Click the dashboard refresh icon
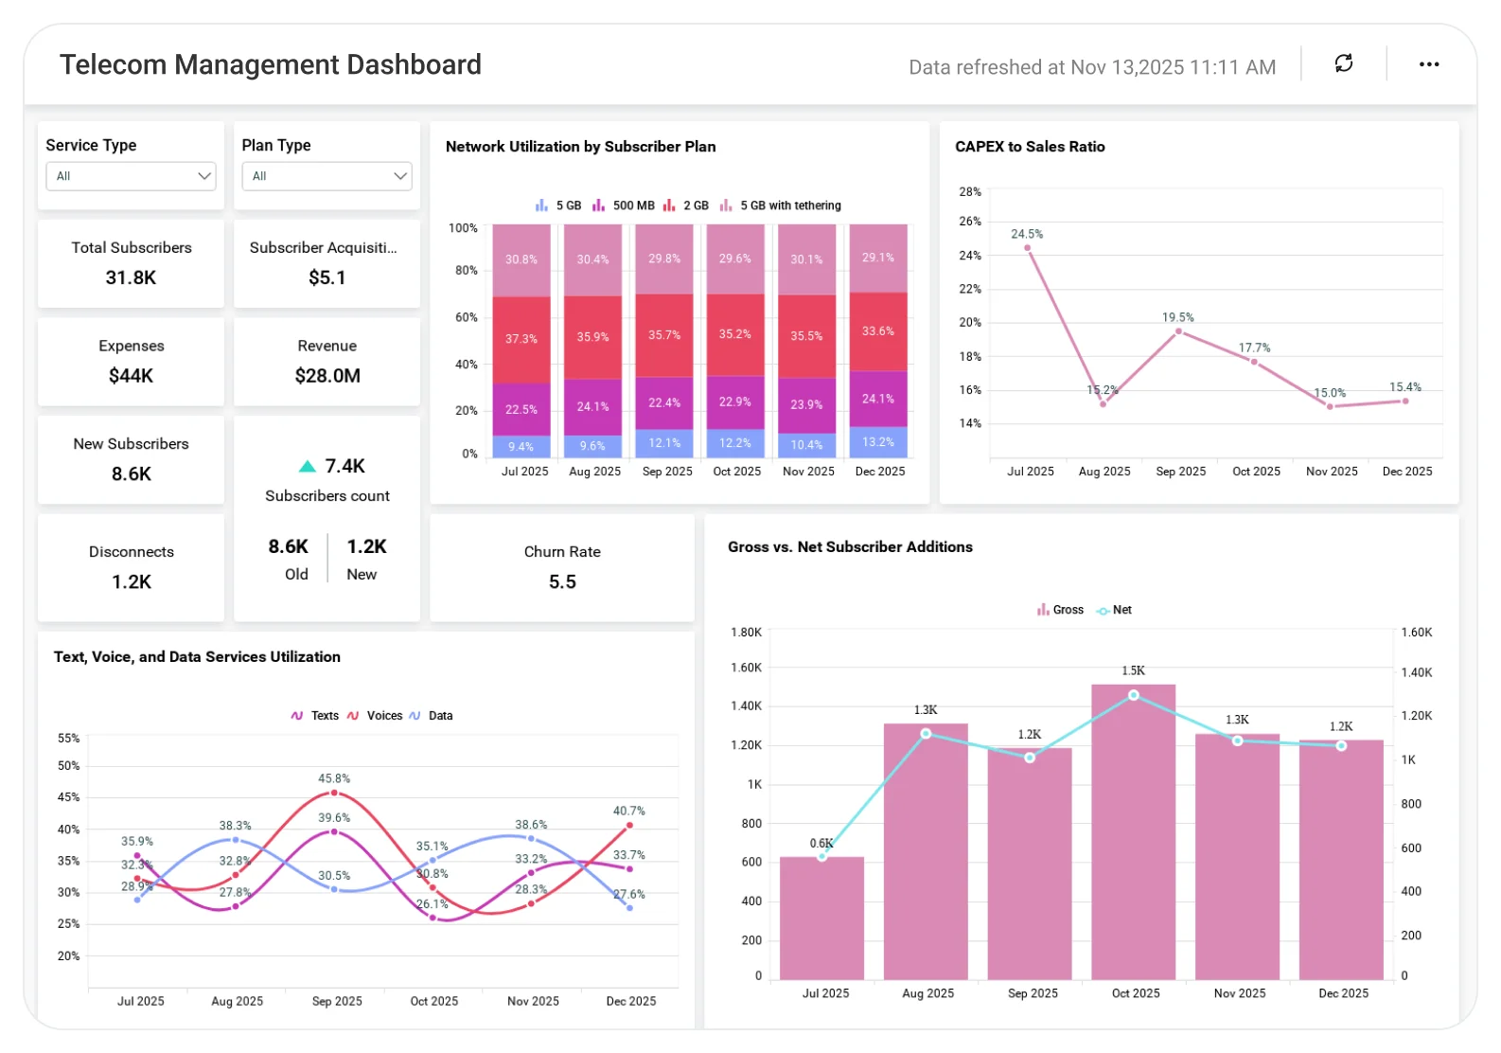The image size is (1501, 1053). point(1343,63)
